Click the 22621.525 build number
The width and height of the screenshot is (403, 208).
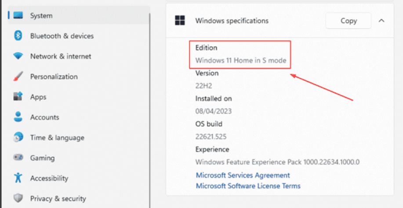coord(211,137)
